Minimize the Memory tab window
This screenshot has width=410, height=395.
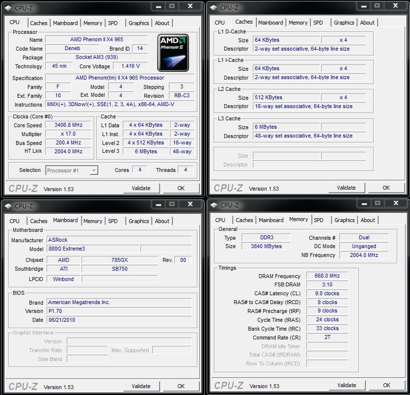coord(364,203)
